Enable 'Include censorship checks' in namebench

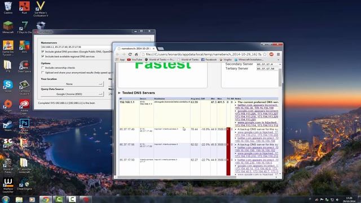coord(43,68)
